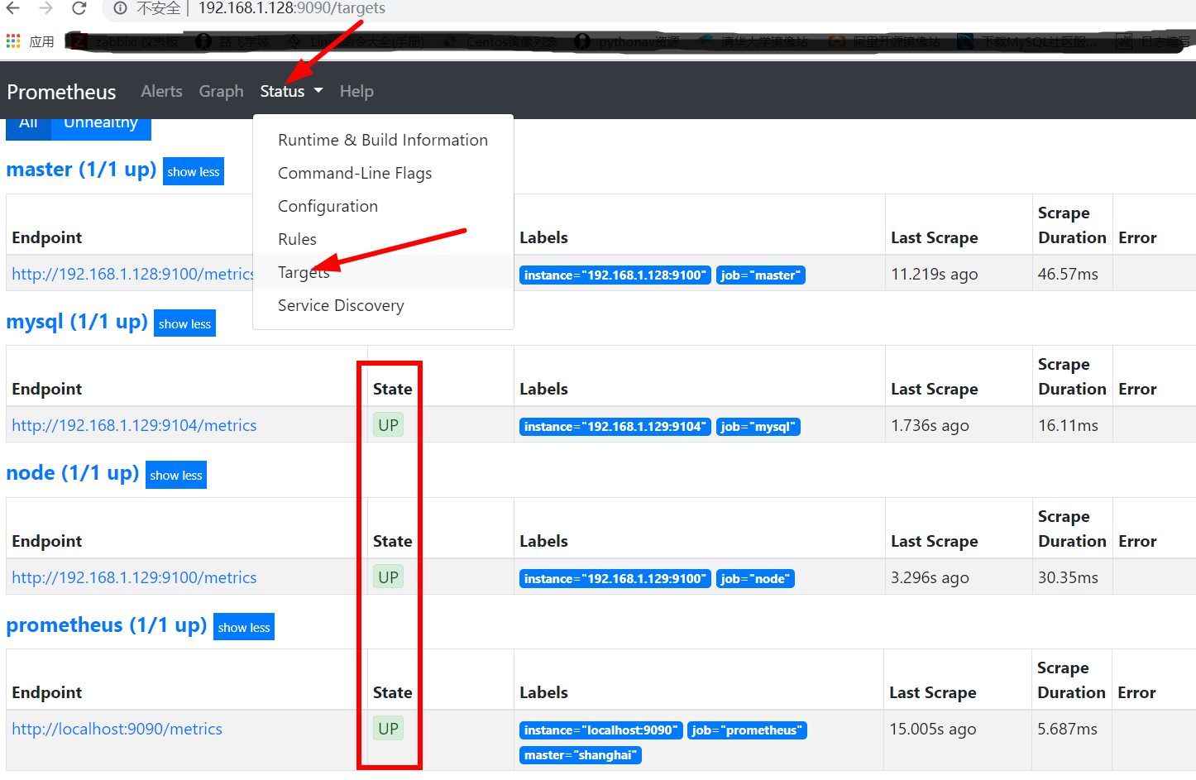Click the UP state badge in mysql row
The width and height of the screenshot is (1196, 780).
tap(388, 425)
